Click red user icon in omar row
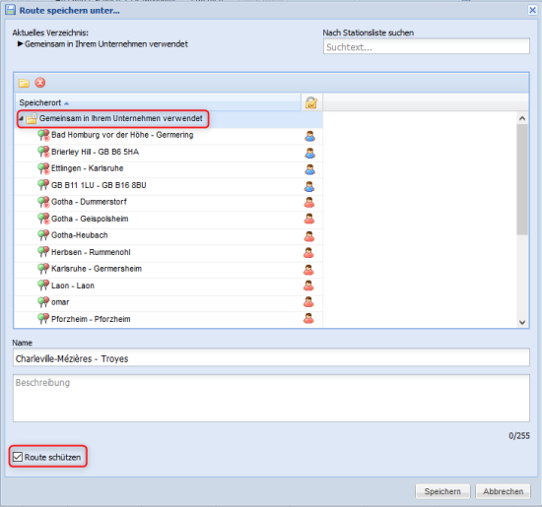Screen dimensions: 542x507 point(308,302)
